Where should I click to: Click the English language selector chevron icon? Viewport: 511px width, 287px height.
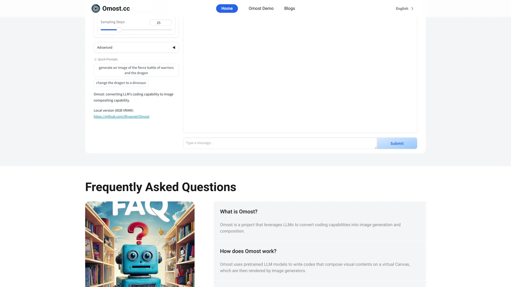[x=412, y=9]
